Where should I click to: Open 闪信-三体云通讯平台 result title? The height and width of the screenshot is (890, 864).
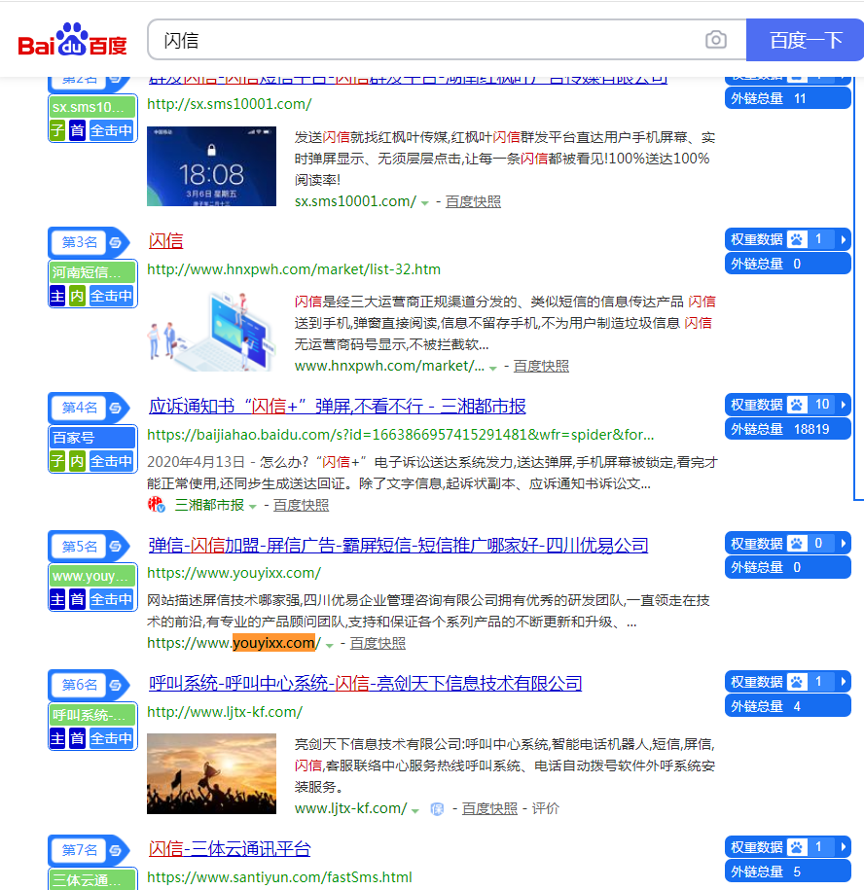(x=230, y=848)
